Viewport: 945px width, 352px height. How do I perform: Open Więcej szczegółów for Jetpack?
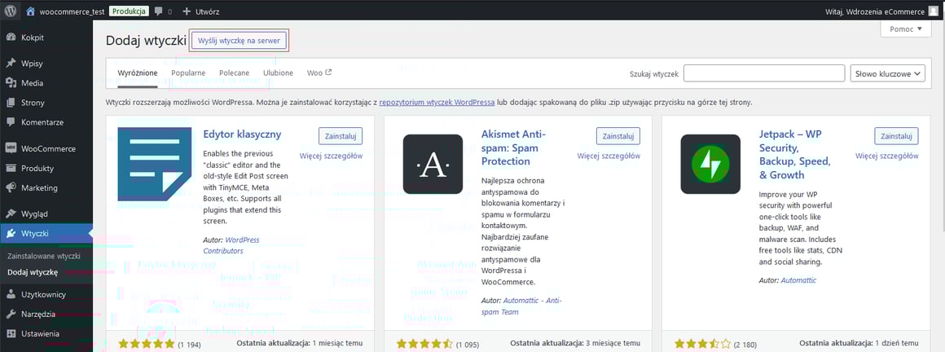point(887,156)
